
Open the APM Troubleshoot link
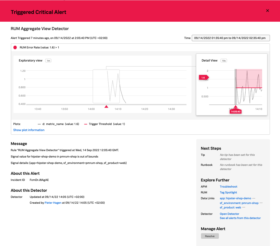(x=228, y=187)
